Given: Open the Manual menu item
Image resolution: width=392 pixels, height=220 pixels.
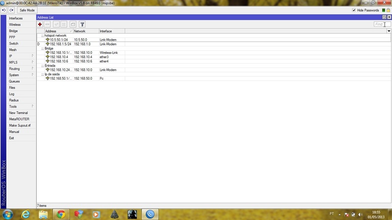Looking at the screenshot, I should pyautogui.click(x=14, y=132).
